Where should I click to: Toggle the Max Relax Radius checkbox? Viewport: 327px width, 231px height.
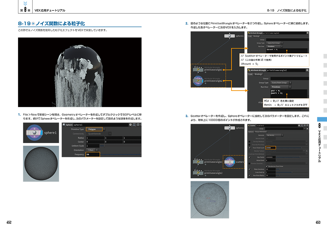pos(250,175)
